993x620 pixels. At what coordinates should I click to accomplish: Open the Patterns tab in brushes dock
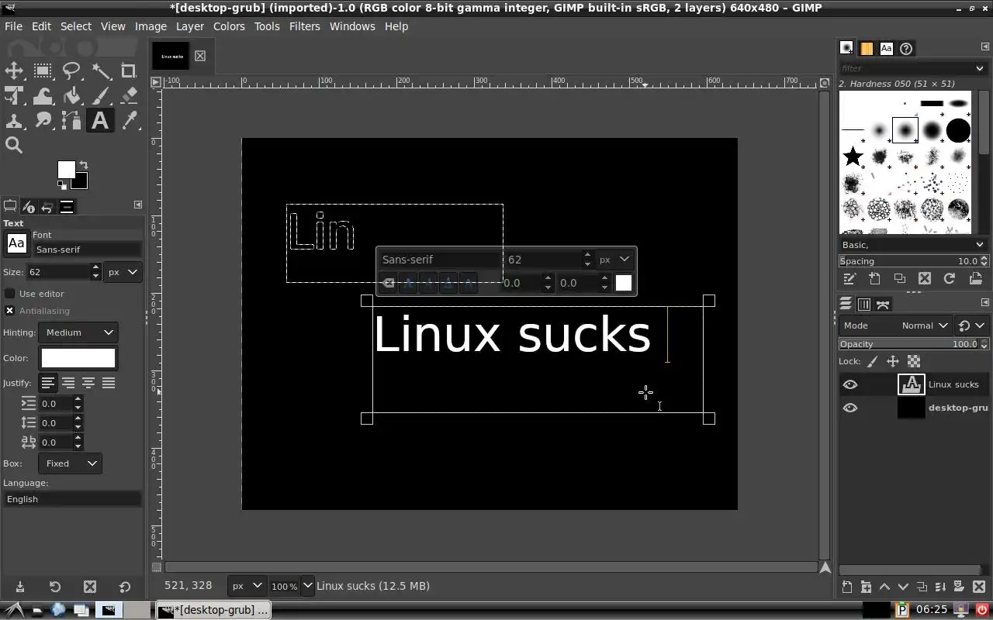pyautogui.click(x=867, y=48)
